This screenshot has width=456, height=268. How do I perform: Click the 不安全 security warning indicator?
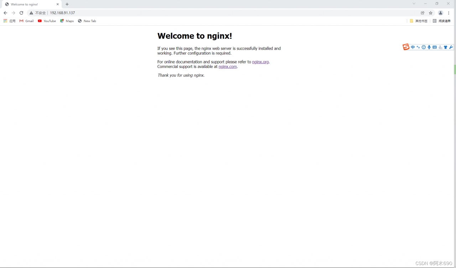pyautogui.click(x=38, y=13)
